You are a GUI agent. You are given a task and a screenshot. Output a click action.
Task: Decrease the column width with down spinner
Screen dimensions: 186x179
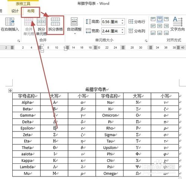pos(122,32)
